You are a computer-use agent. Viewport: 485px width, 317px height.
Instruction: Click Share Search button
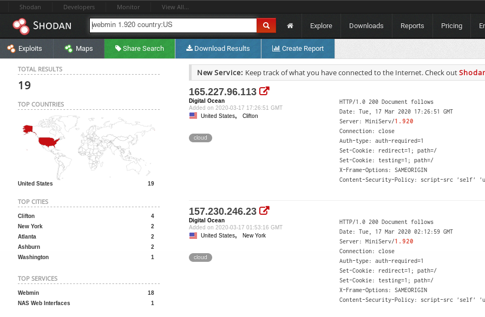[140, 49]
